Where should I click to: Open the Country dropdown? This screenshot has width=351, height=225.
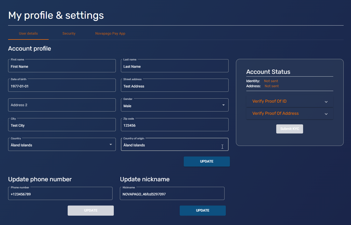pyautogui.click(x=62, y=145)
